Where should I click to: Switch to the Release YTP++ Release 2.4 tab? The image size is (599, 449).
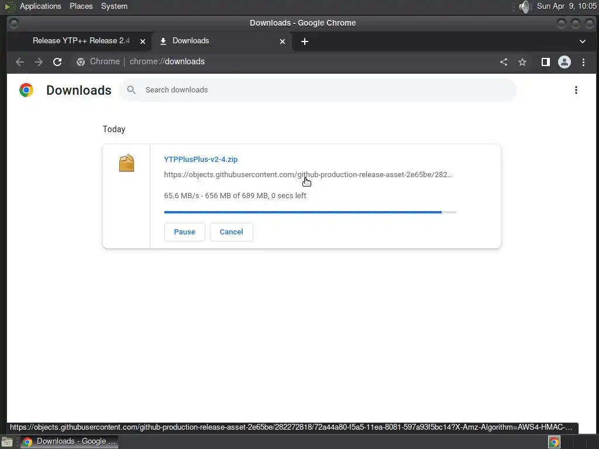tap(81, 41)
